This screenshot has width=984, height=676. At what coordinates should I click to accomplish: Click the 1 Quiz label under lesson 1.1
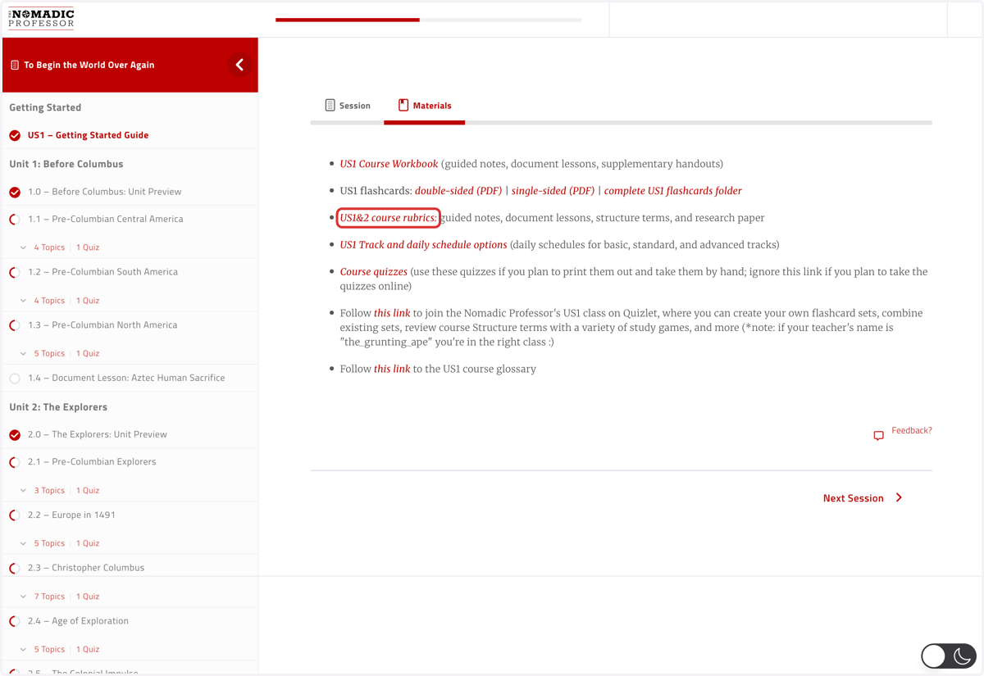pyautogui.click(x=88, y=247)
